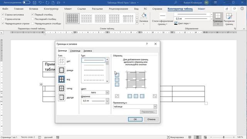The height and width of the screenshot is (139, 247).
Task: Open the Вставка ribbon tab
Action: pyautogui.click(x=34, y=9)
